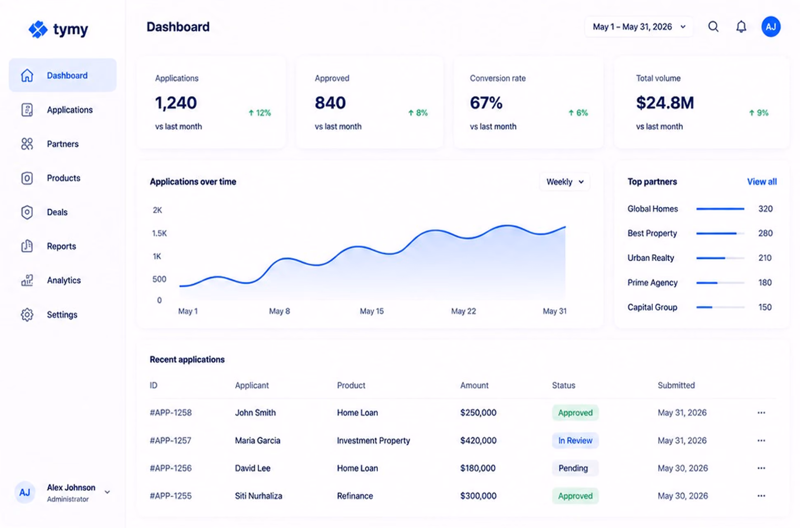Image resolution: width=800 pixels, height=528 pixels.
Task: Click the Total volume $24.8M value
Action: [665, 103]
